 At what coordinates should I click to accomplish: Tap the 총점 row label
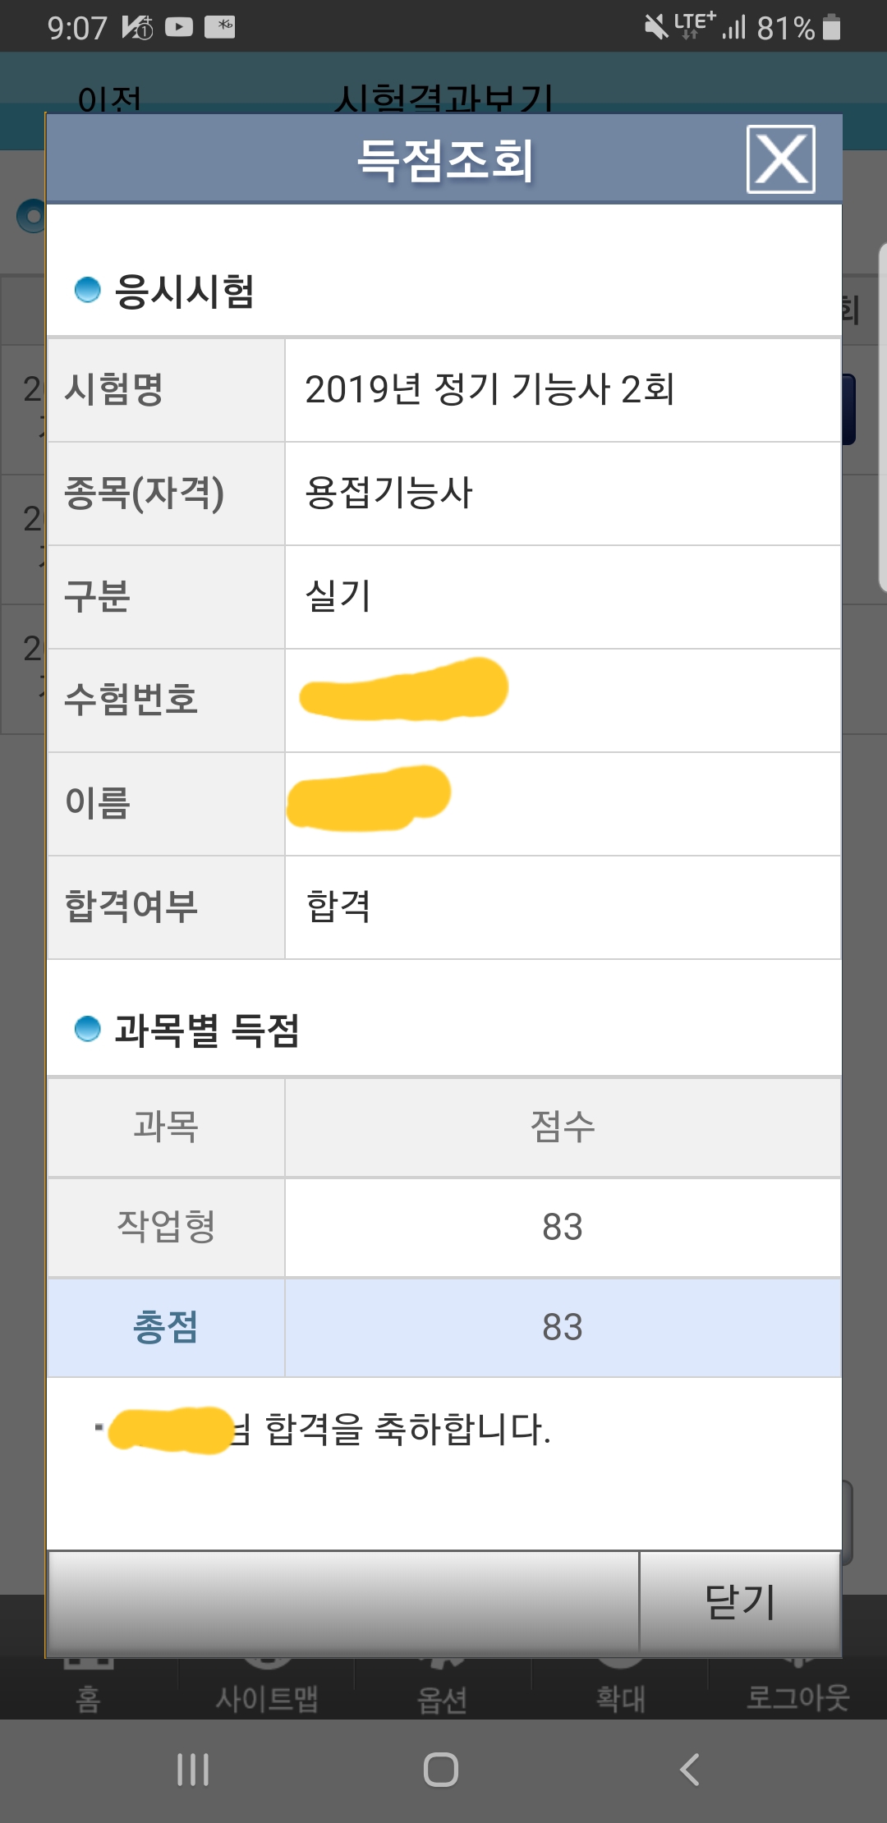tap(166, 1327)
